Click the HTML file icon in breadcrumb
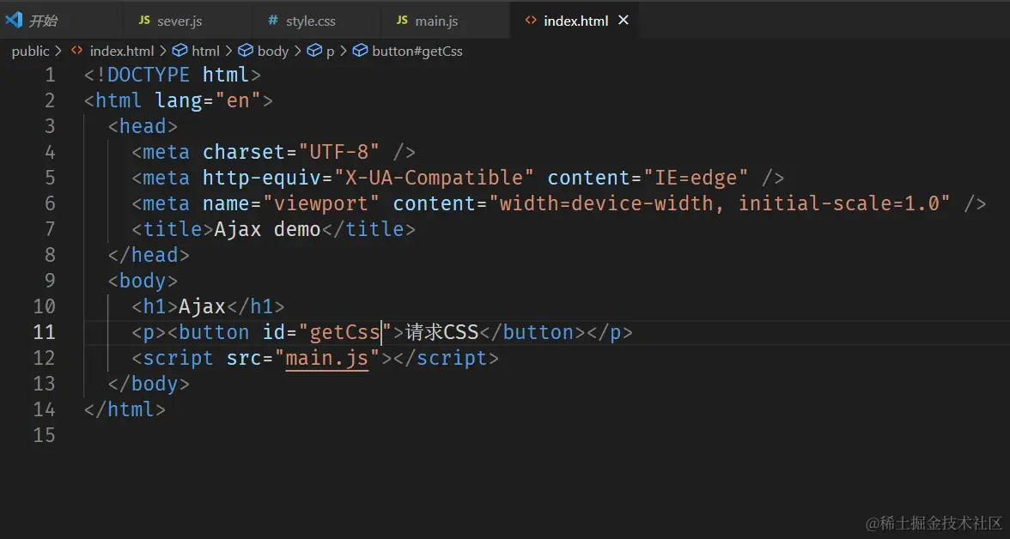This screenshot has height=539, width=1010. click(x=76, y=51)
